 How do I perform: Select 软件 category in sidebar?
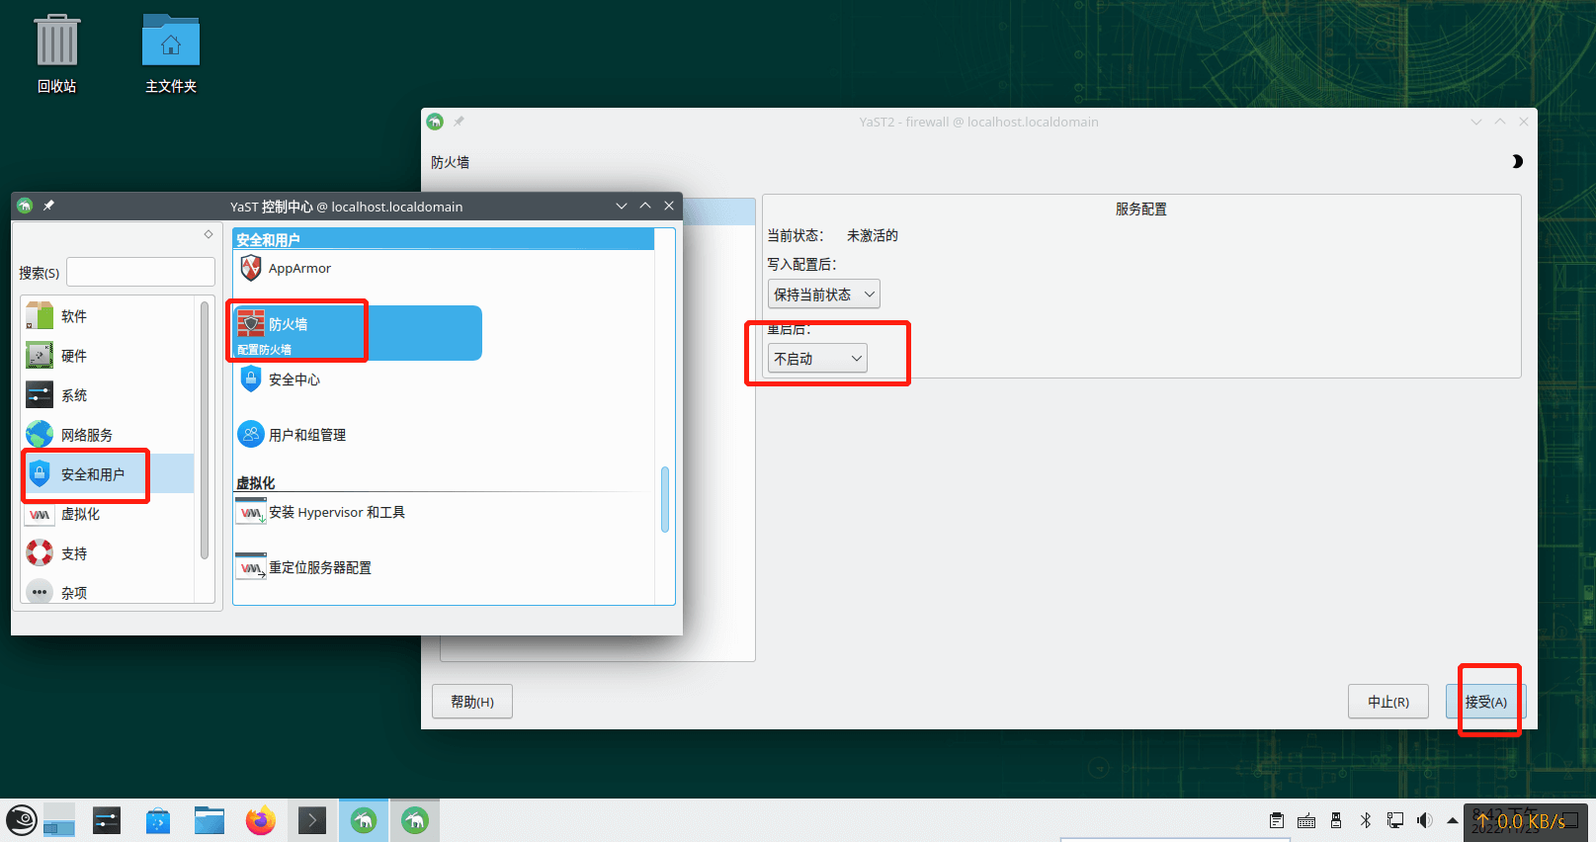click(74, 316)
